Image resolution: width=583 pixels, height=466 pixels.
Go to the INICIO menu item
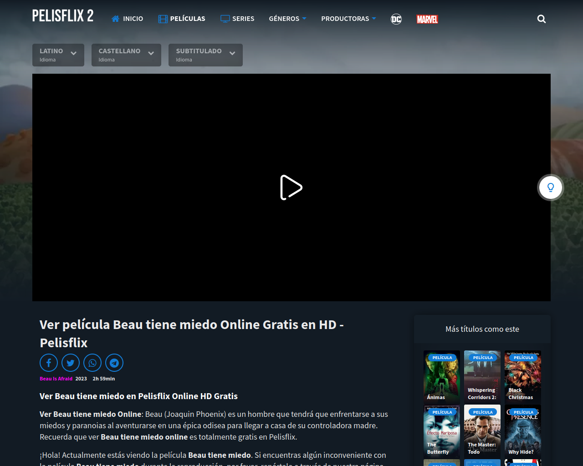click(127, 19)
